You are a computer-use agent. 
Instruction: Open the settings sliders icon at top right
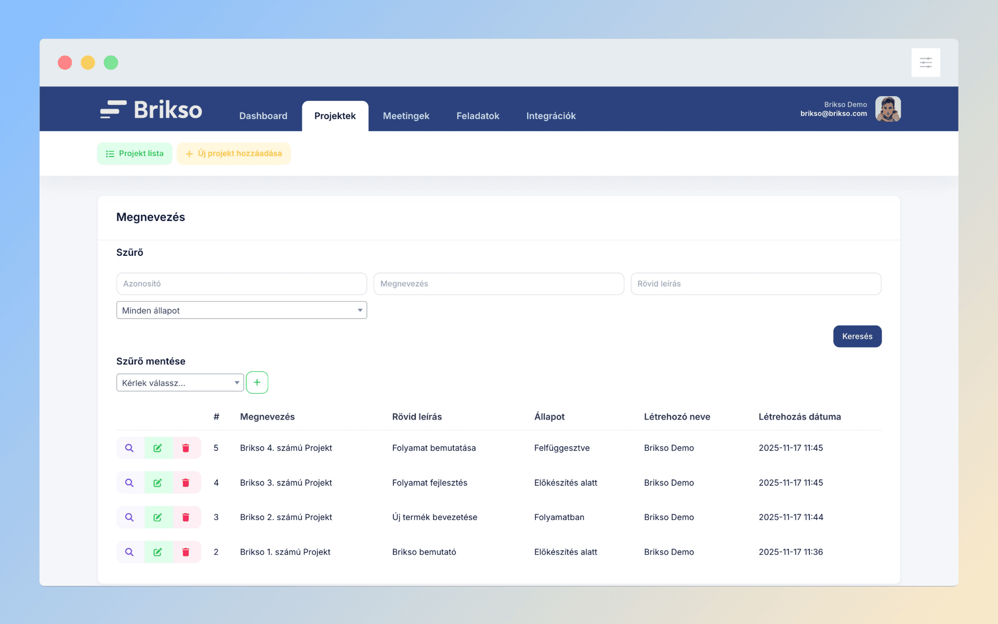[x=925, y=63]
